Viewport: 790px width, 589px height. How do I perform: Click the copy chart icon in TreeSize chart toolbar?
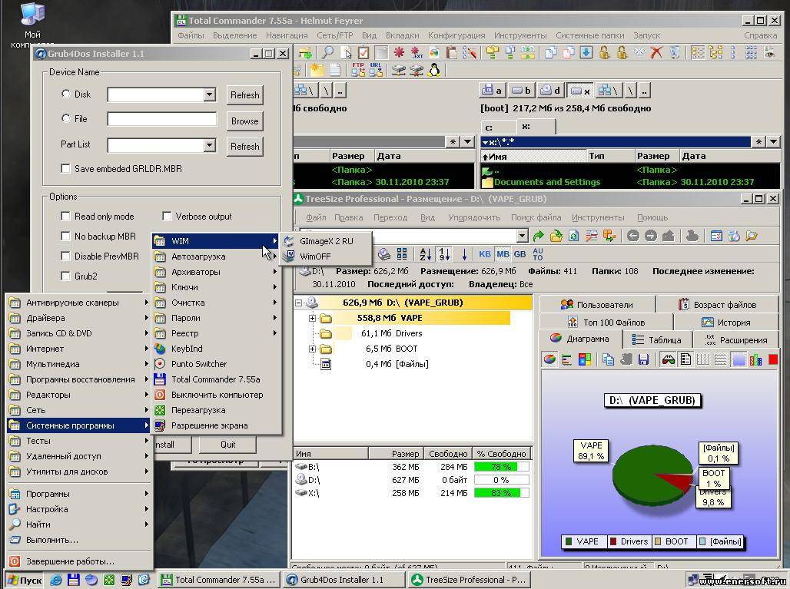coord(608,359)
